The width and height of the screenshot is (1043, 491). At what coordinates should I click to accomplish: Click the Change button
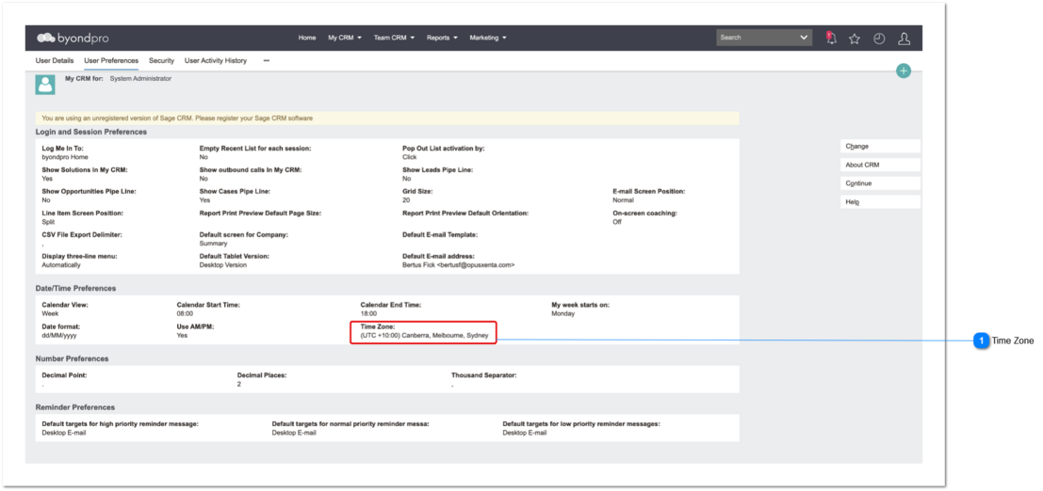pos(881,146)
